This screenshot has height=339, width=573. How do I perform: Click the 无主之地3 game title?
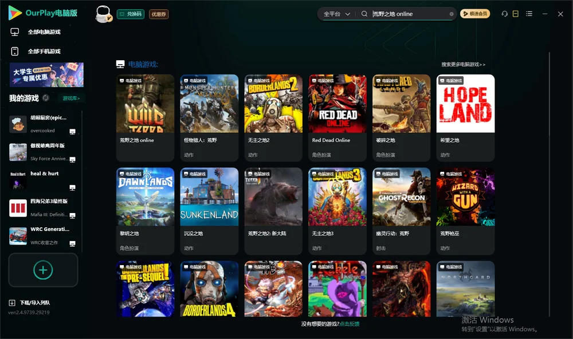(323, 234)
